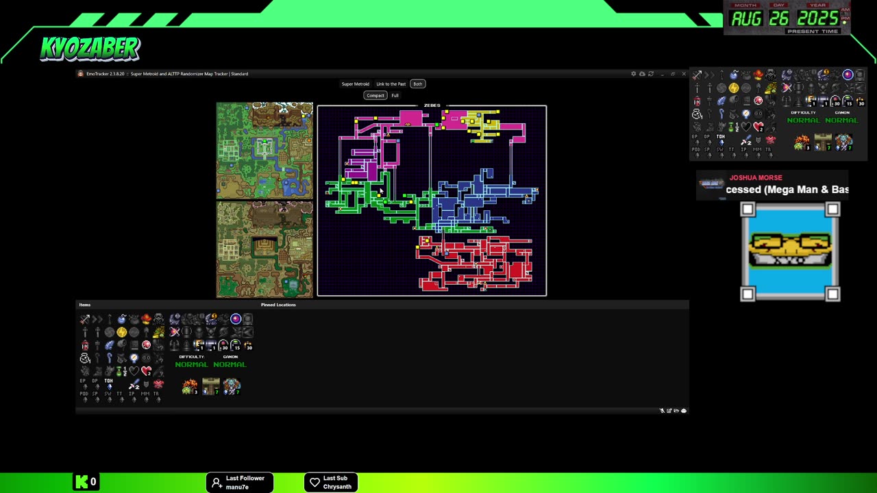This screenshot has width=877, height=493.
Task: Click the Ganon's Tower crystal counter 7
Action: pyautogui.click(x=211, y=386)
